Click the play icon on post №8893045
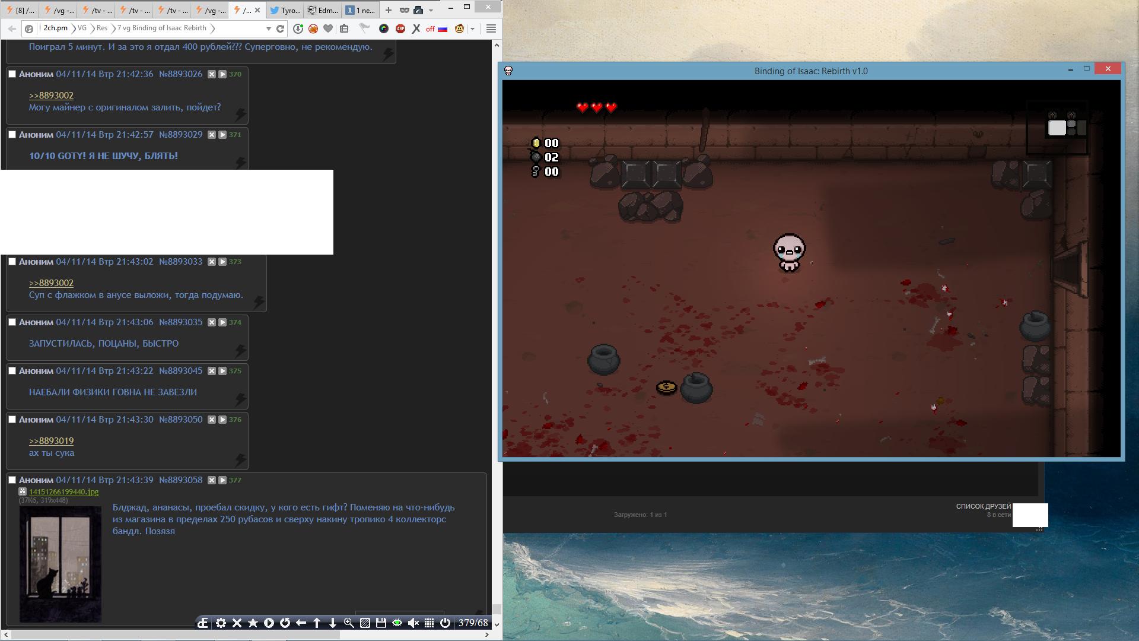 222,371
